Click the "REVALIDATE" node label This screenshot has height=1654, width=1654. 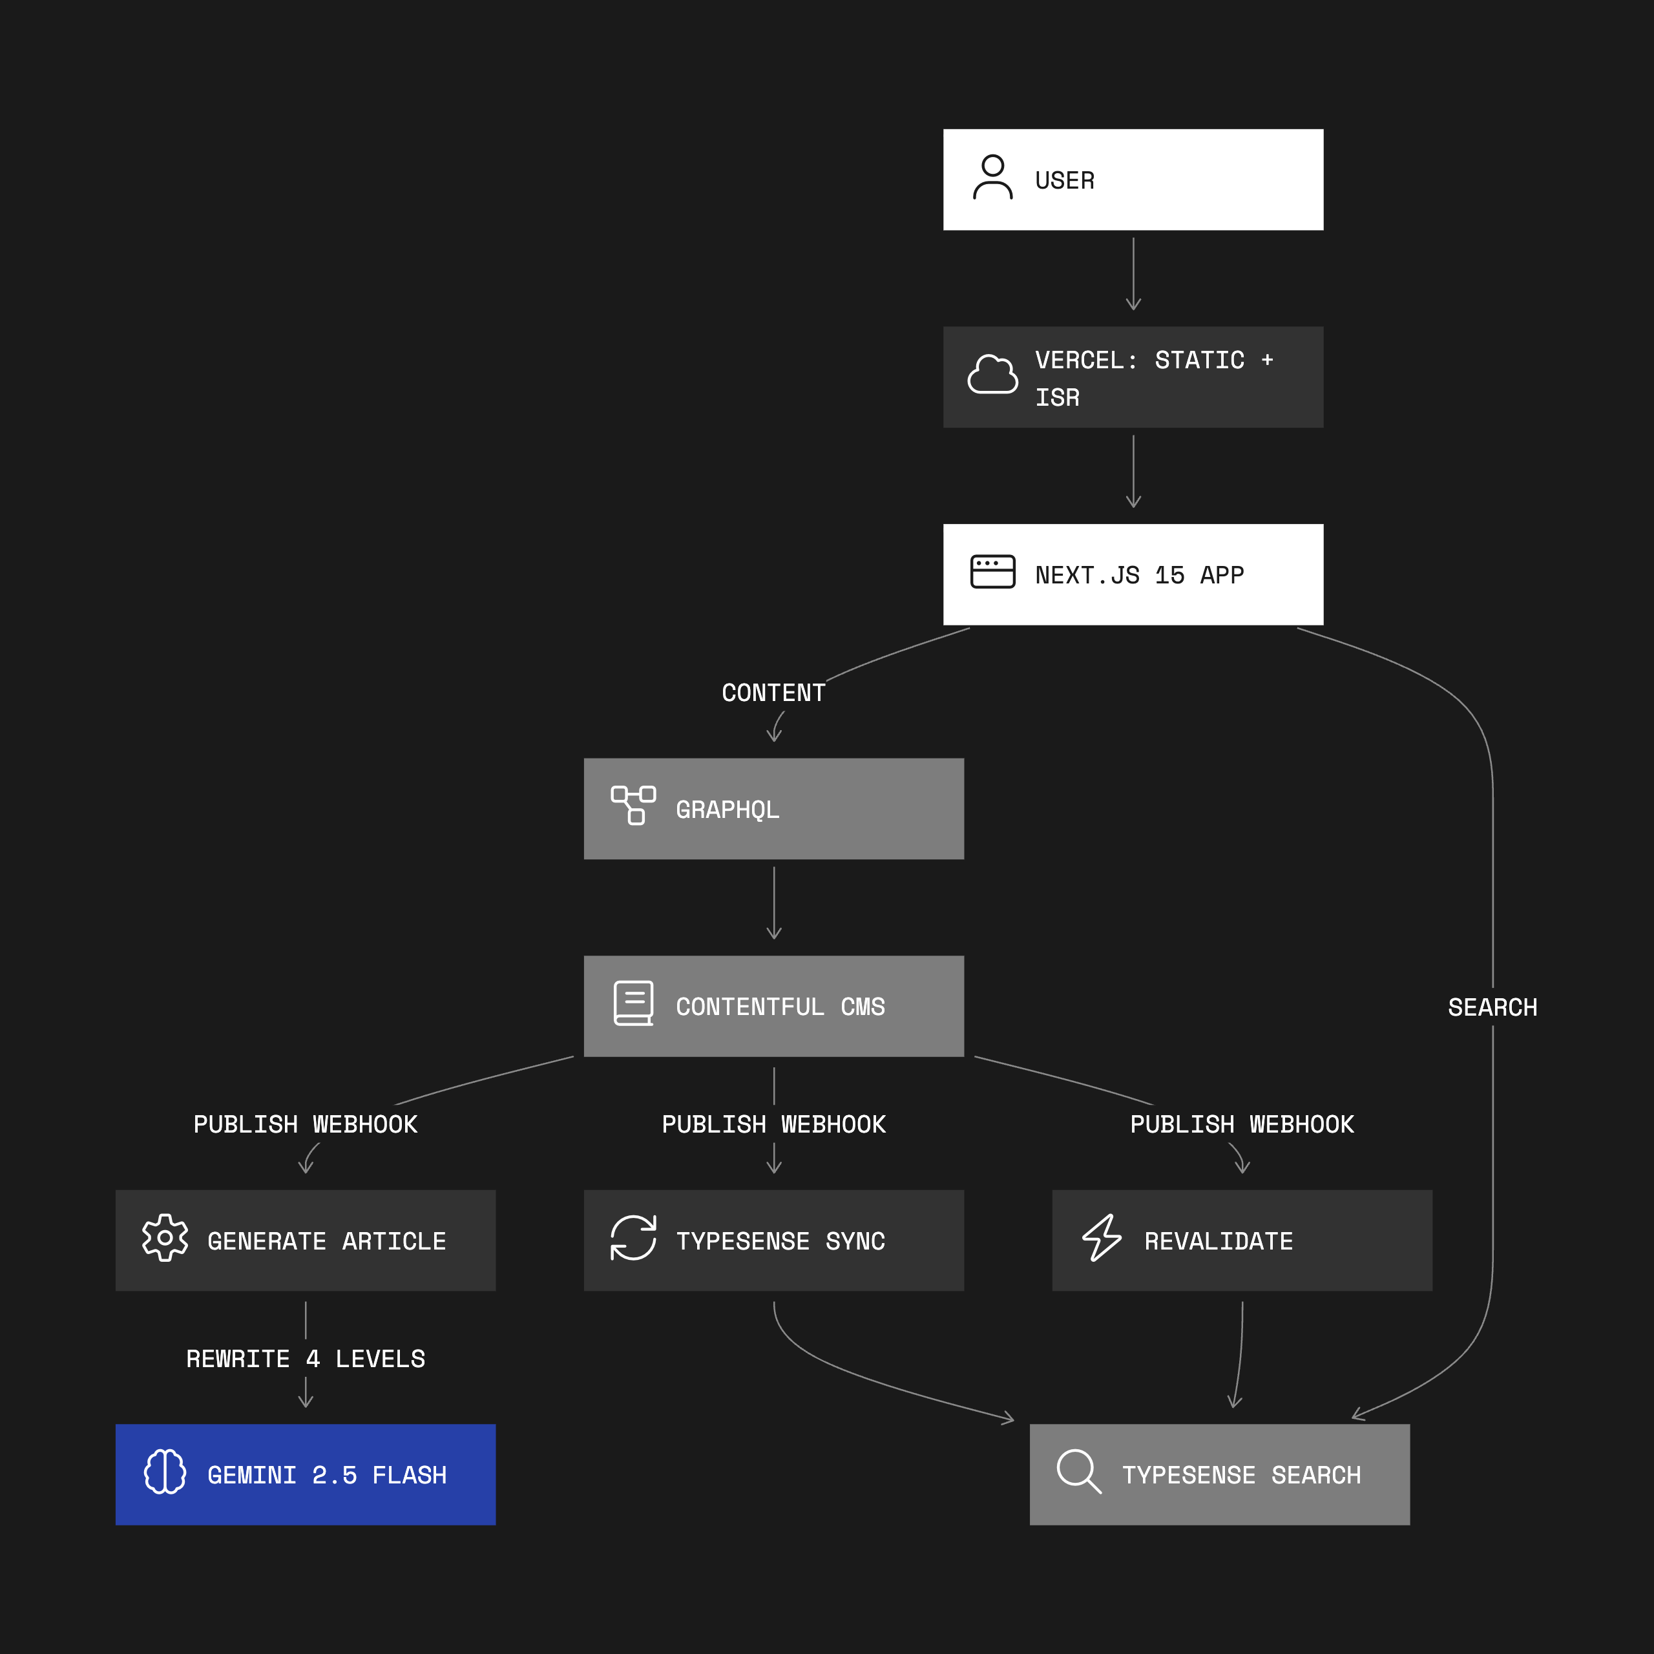pos(1219,1241)
